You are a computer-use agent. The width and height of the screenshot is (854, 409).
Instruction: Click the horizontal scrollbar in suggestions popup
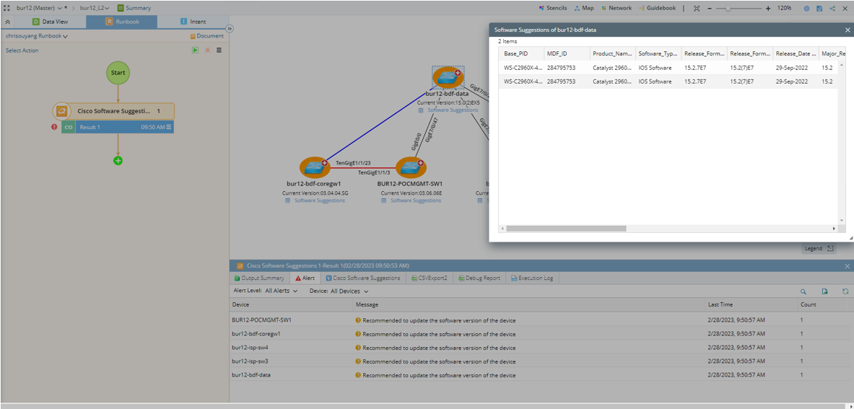point(567,229)
